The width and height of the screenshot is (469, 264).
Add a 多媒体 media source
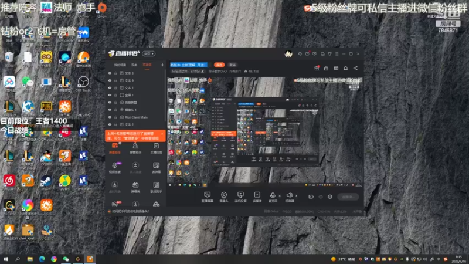257,197
